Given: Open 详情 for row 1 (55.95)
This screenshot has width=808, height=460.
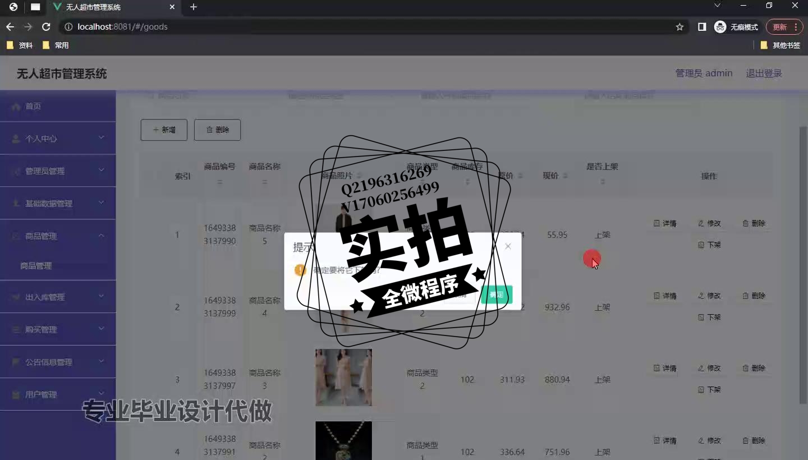Looking at the screenshot, I should click(x=665, y=223).
